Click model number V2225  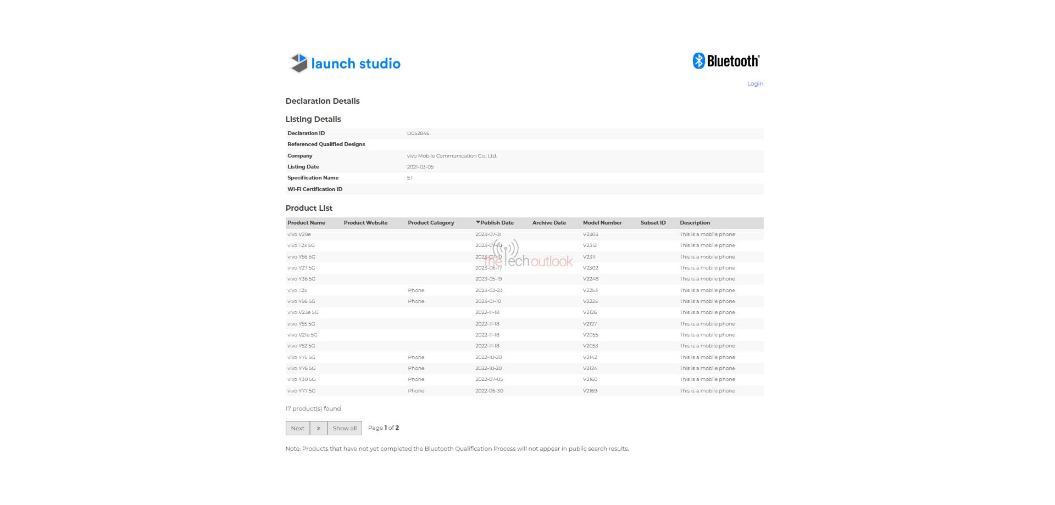(x=590, y=301)
